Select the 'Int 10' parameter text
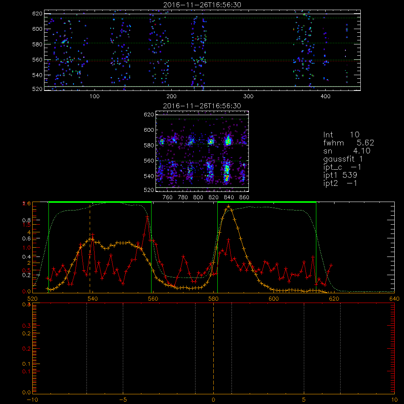The height and width of the screenshot is (404, 404). (x=341, y=135)
